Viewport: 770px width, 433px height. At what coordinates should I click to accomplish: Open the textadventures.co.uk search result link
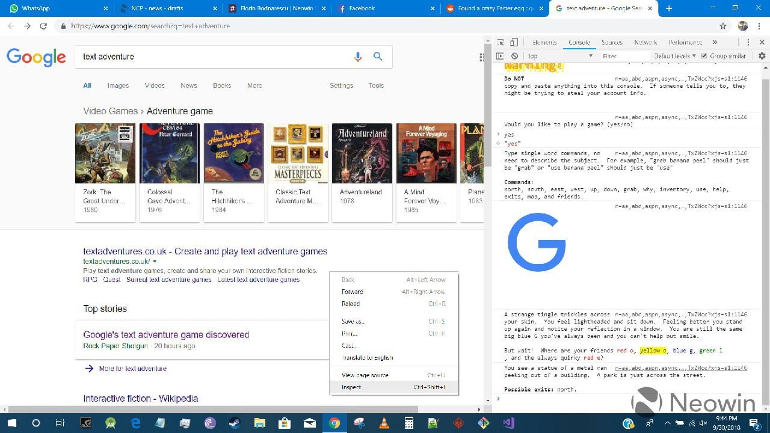(x=205, y=251)
